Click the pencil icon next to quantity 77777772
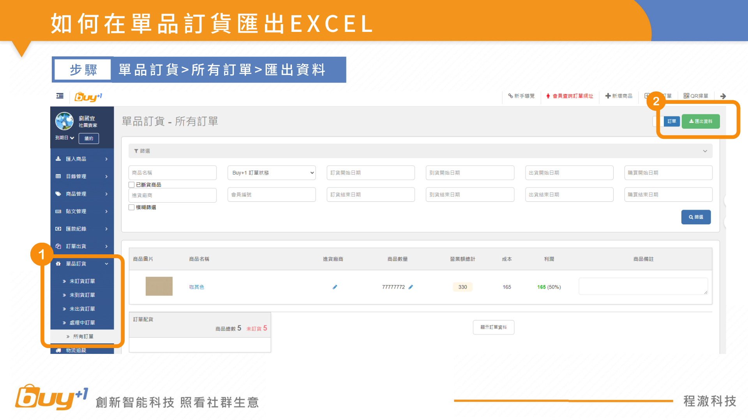 pos(411,287)
